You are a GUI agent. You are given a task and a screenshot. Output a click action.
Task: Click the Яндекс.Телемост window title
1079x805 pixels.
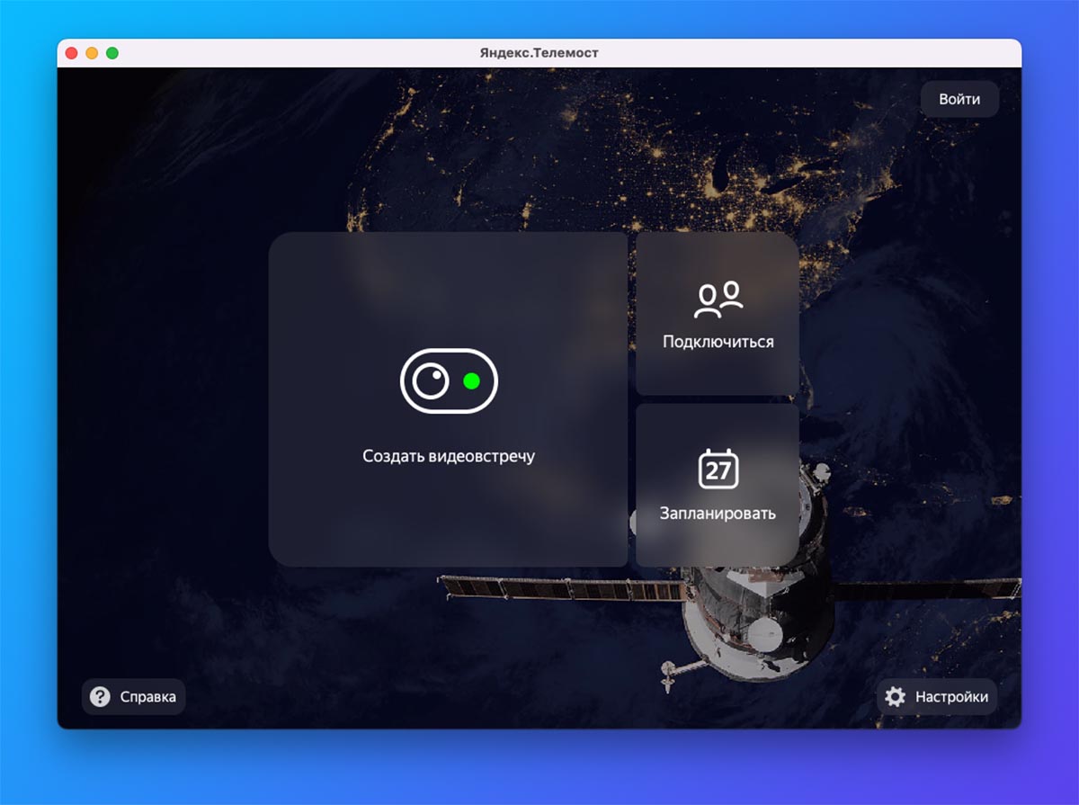(x=539, y=53)
